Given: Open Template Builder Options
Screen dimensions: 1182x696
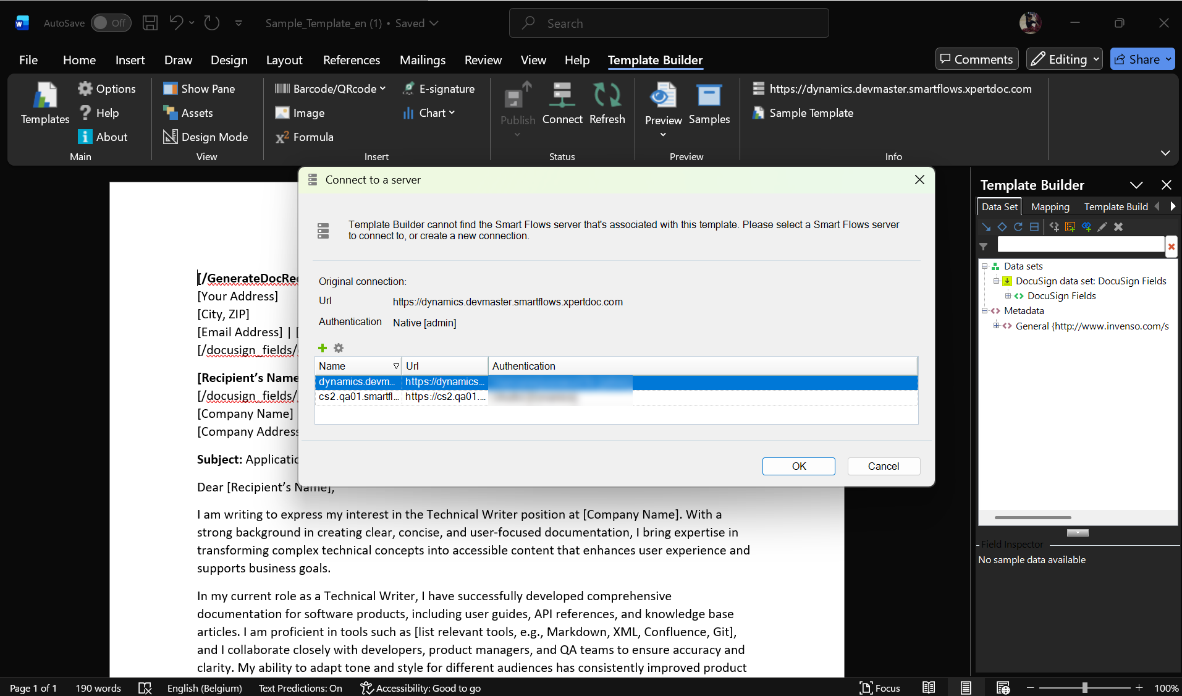Looking at the screenshot, I should point(106,88).
